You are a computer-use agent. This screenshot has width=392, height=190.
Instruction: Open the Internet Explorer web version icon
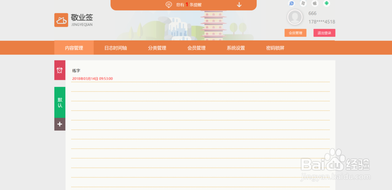coord(292,3)
